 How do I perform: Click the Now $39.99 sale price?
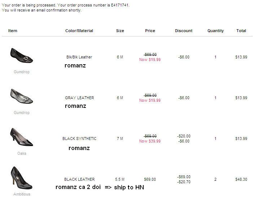click(x=150, y=141)
